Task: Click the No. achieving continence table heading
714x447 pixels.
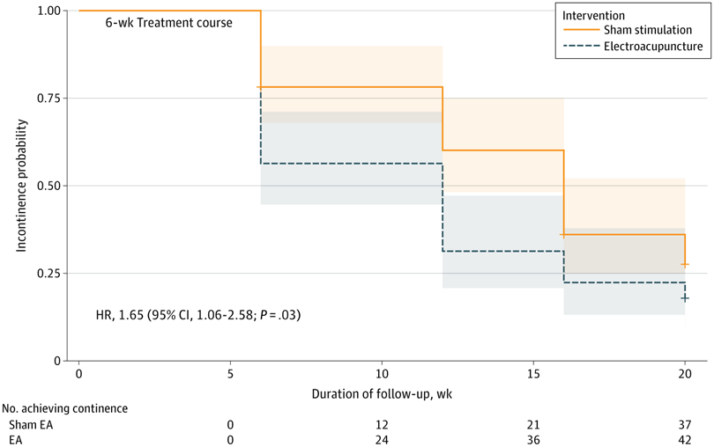Action: tap(67, 408)
